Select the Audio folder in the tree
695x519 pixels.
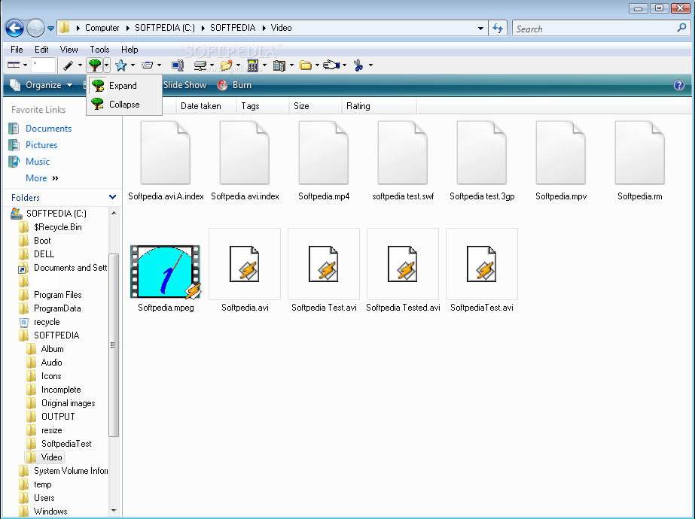pos(51,363)
